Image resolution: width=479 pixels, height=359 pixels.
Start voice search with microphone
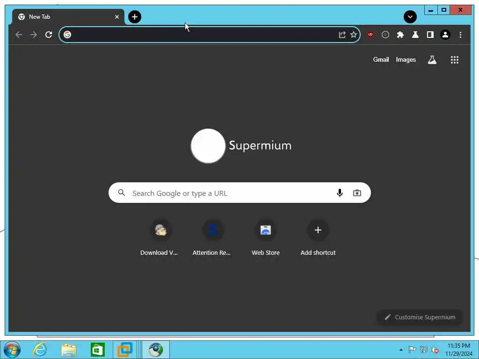coord(340,193)
